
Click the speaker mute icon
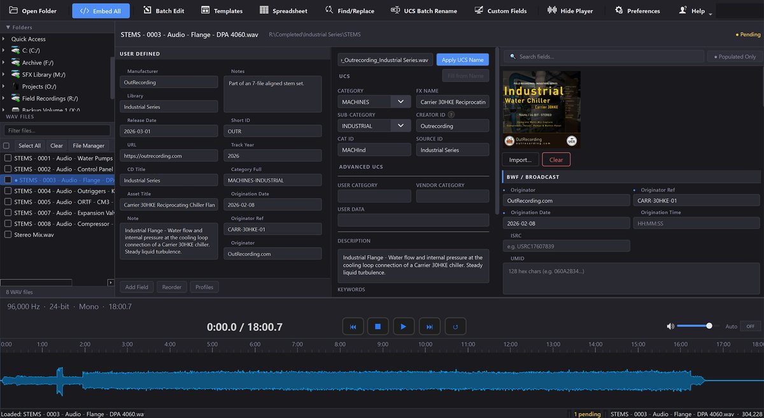670,326
